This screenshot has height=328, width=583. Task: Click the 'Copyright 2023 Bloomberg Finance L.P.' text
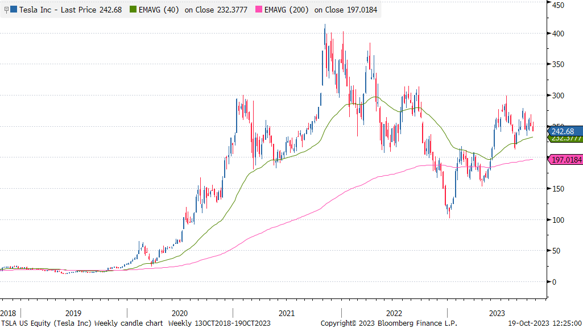click(x=389, y=323)
